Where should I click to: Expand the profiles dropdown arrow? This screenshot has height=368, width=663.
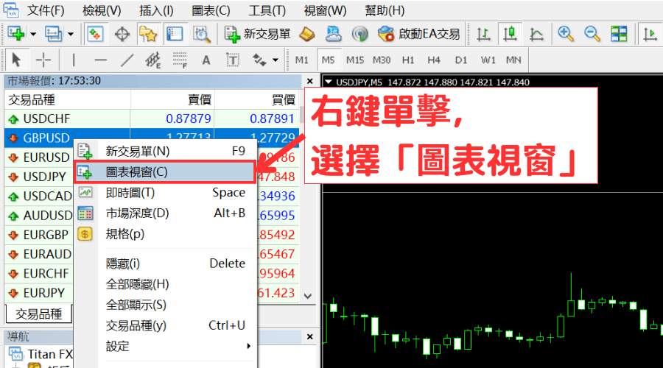point(70,34)
